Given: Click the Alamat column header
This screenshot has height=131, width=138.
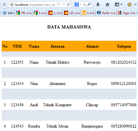Looking at the screenshot, I should coord(92,46).
